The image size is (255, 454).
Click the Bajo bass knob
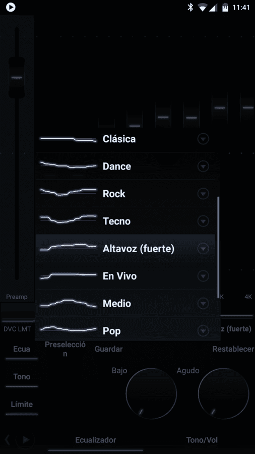pos(151,393)
